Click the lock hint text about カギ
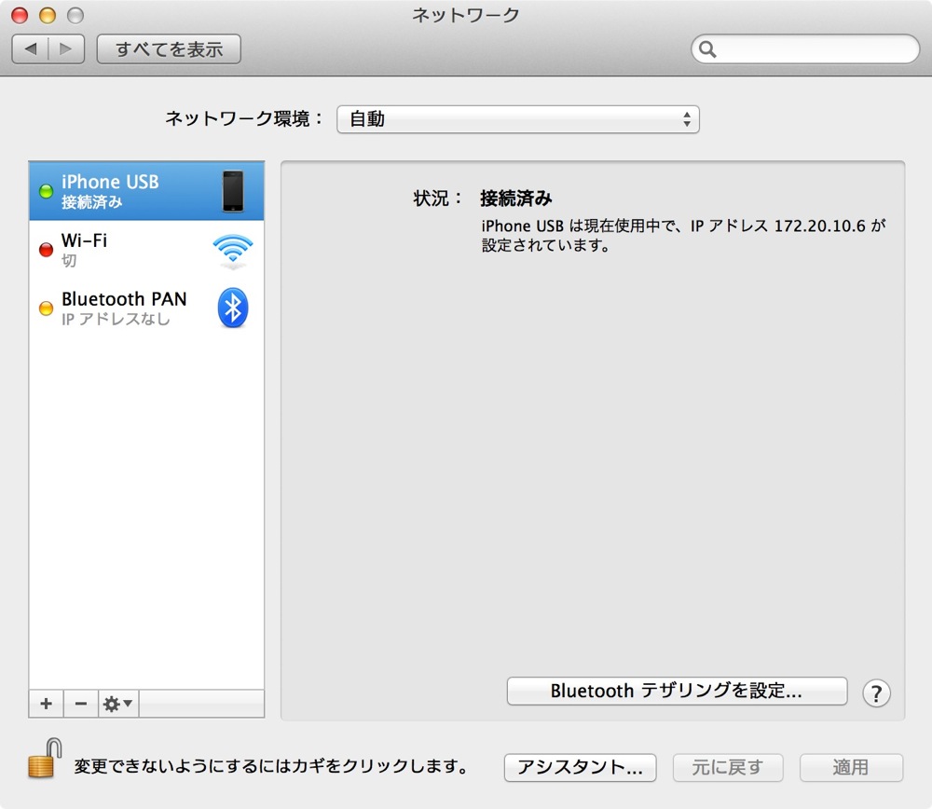Image resolution: width=932 pixels, height=809 pixels. pos(271,765)
